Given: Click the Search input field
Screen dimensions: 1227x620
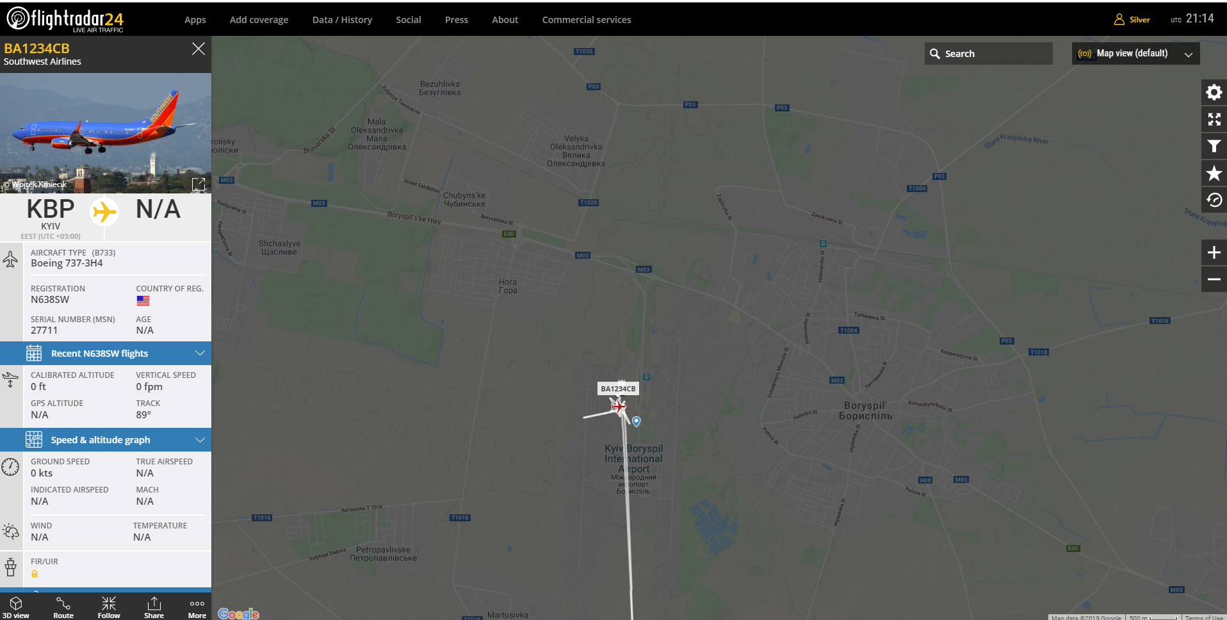Looking at the screenshot, I should (x=988, y=54).
